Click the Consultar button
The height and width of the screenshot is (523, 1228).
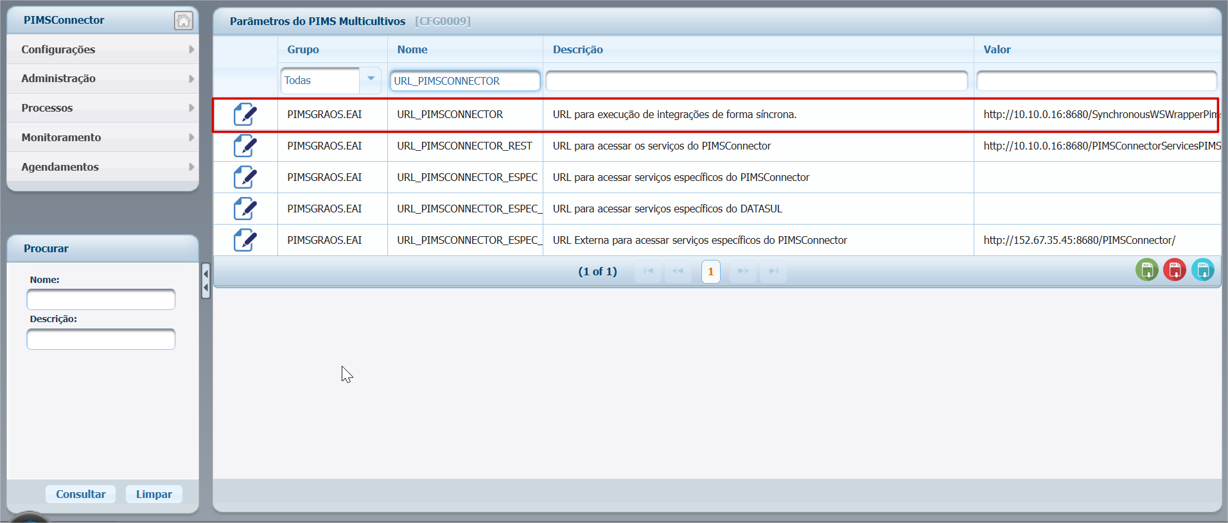pos(81,494)
